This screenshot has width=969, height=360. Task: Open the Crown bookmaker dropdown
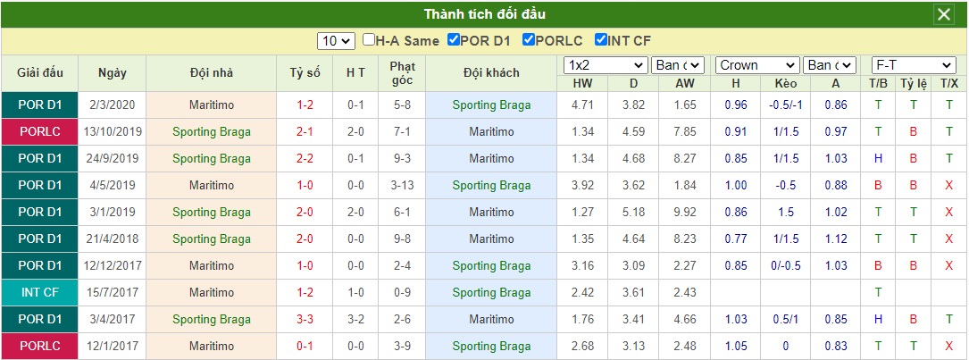point(757,65)
